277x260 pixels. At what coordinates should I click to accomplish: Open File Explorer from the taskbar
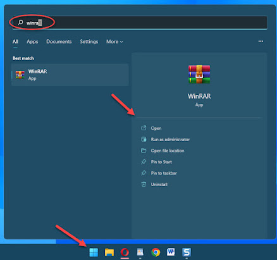(109, 252)
